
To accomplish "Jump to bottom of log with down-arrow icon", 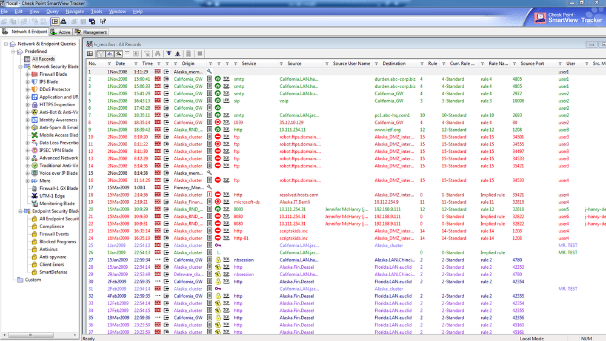I will (x=177, y=54).
